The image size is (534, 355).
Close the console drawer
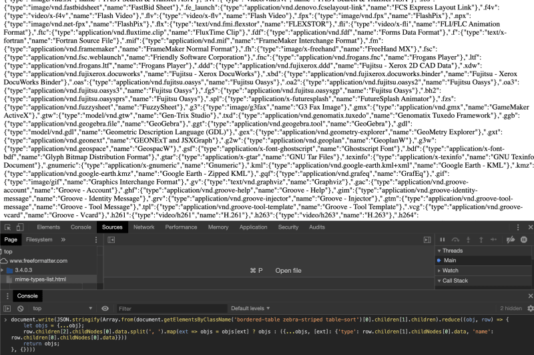[530, 296]
